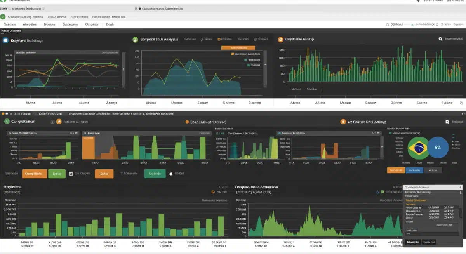The height and width of the screenshot is (254, 466).
Task: Expand the orange highlighted selector atop Keyword Analysis chart
Action: (x=238, y=48)
